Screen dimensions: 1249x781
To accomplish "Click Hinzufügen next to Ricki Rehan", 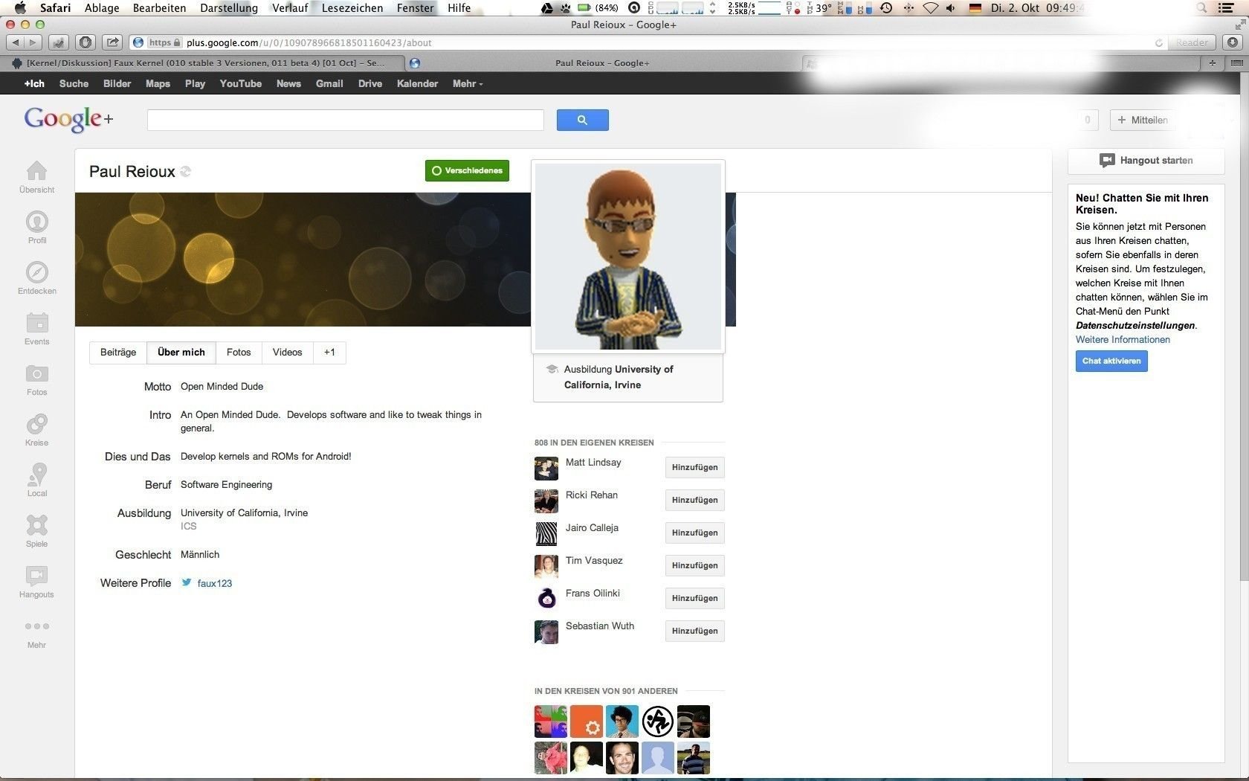I will pos(694,500).
